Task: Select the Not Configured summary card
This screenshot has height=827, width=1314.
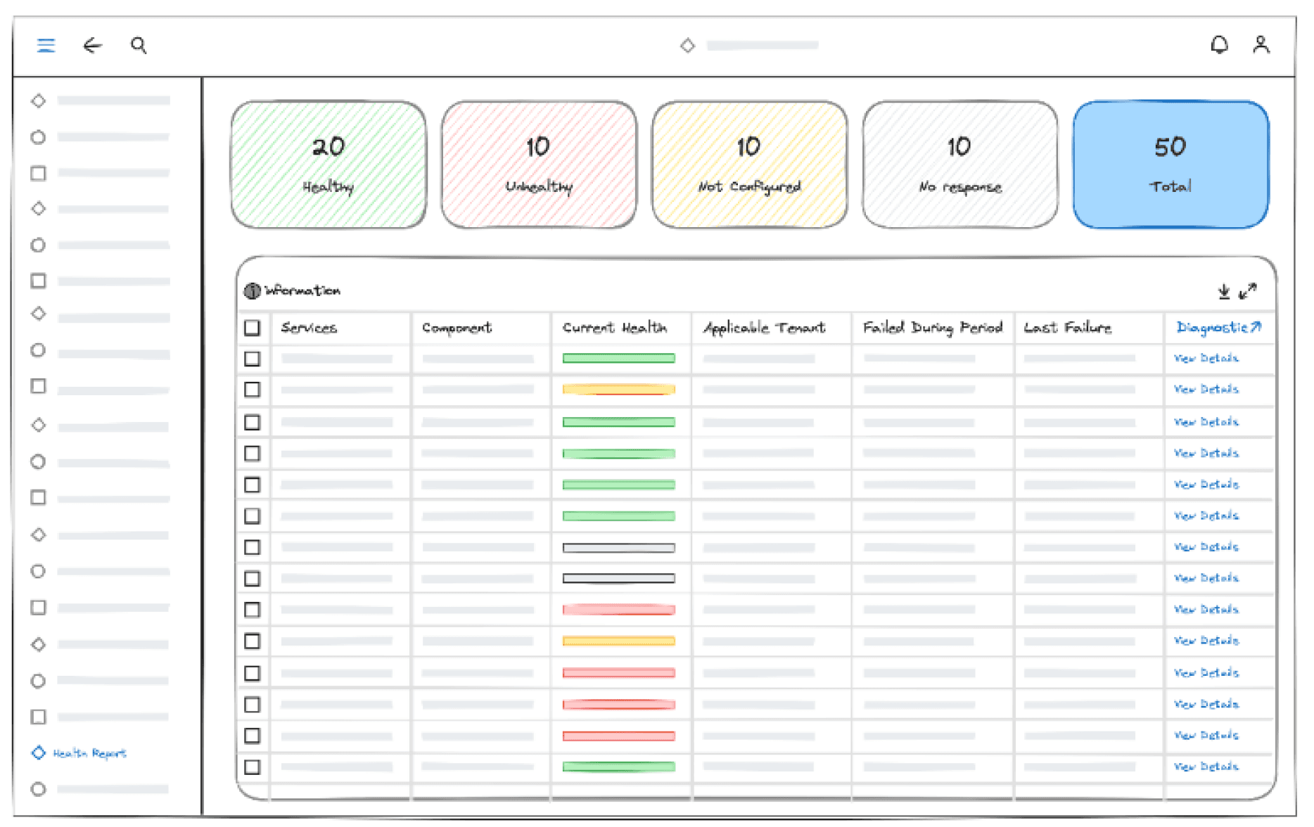Action: click(x=749, y=165)
